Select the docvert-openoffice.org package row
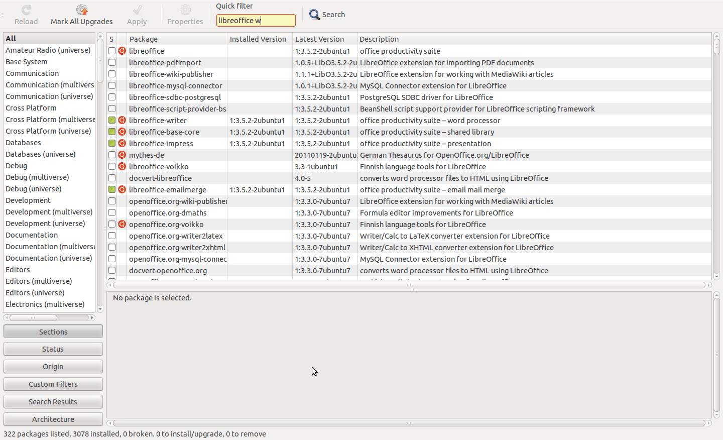The image size is (723, 440). coord(409,270)
